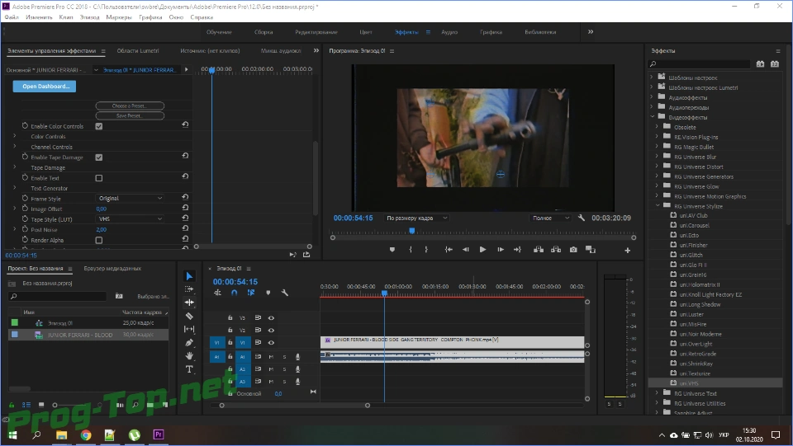Image resolution: width=793 pixels, height=446 pixels.
Task: Click project panel thumbnail zoom slider
Action: point(55,405)
